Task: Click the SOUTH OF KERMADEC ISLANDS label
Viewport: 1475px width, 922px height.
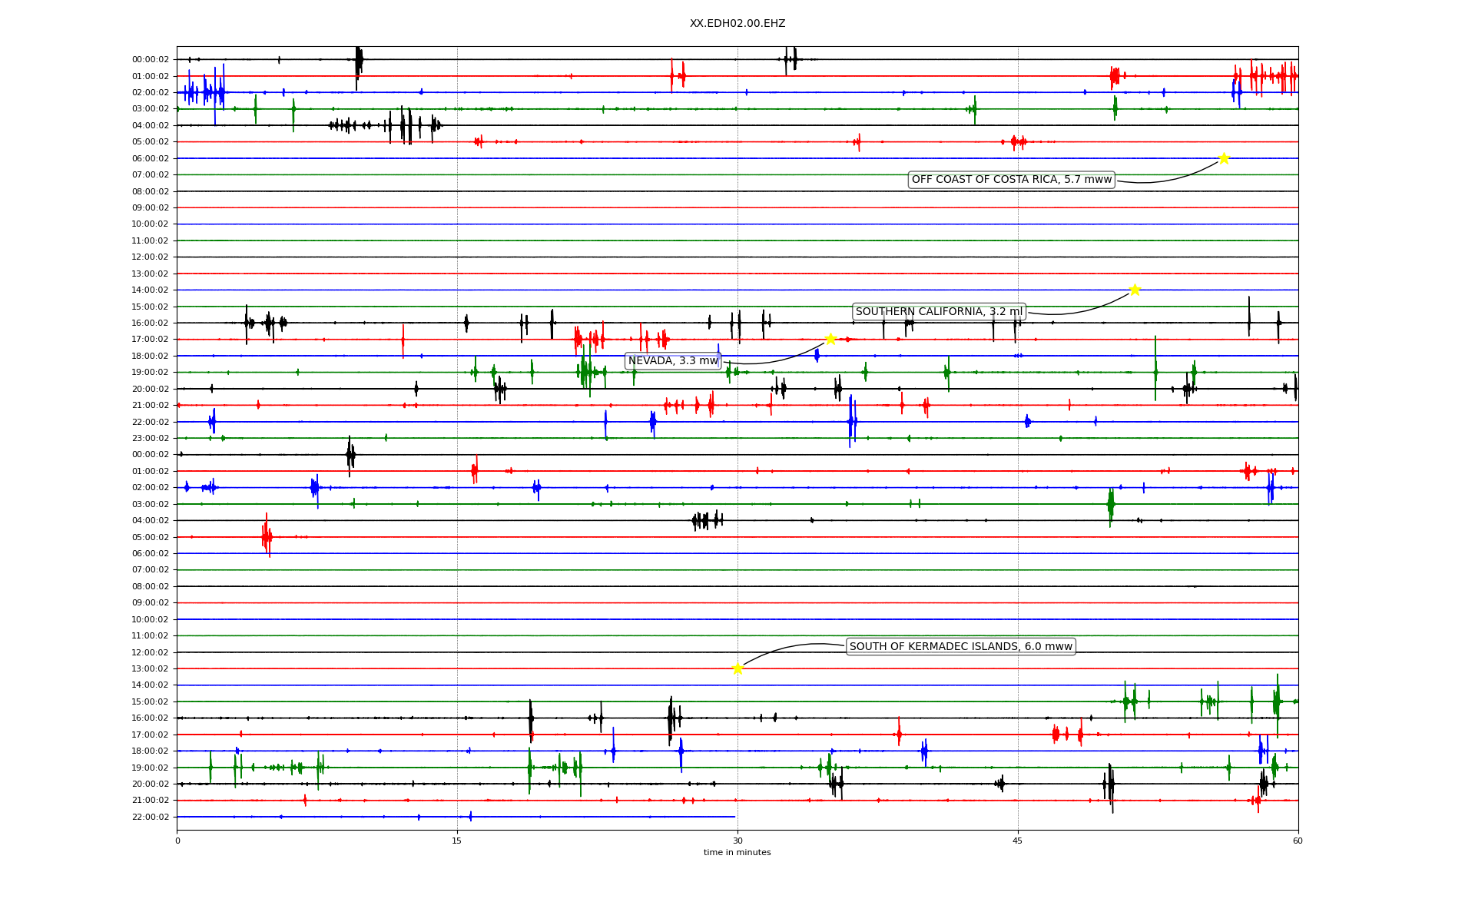Action: coord(960,646)
